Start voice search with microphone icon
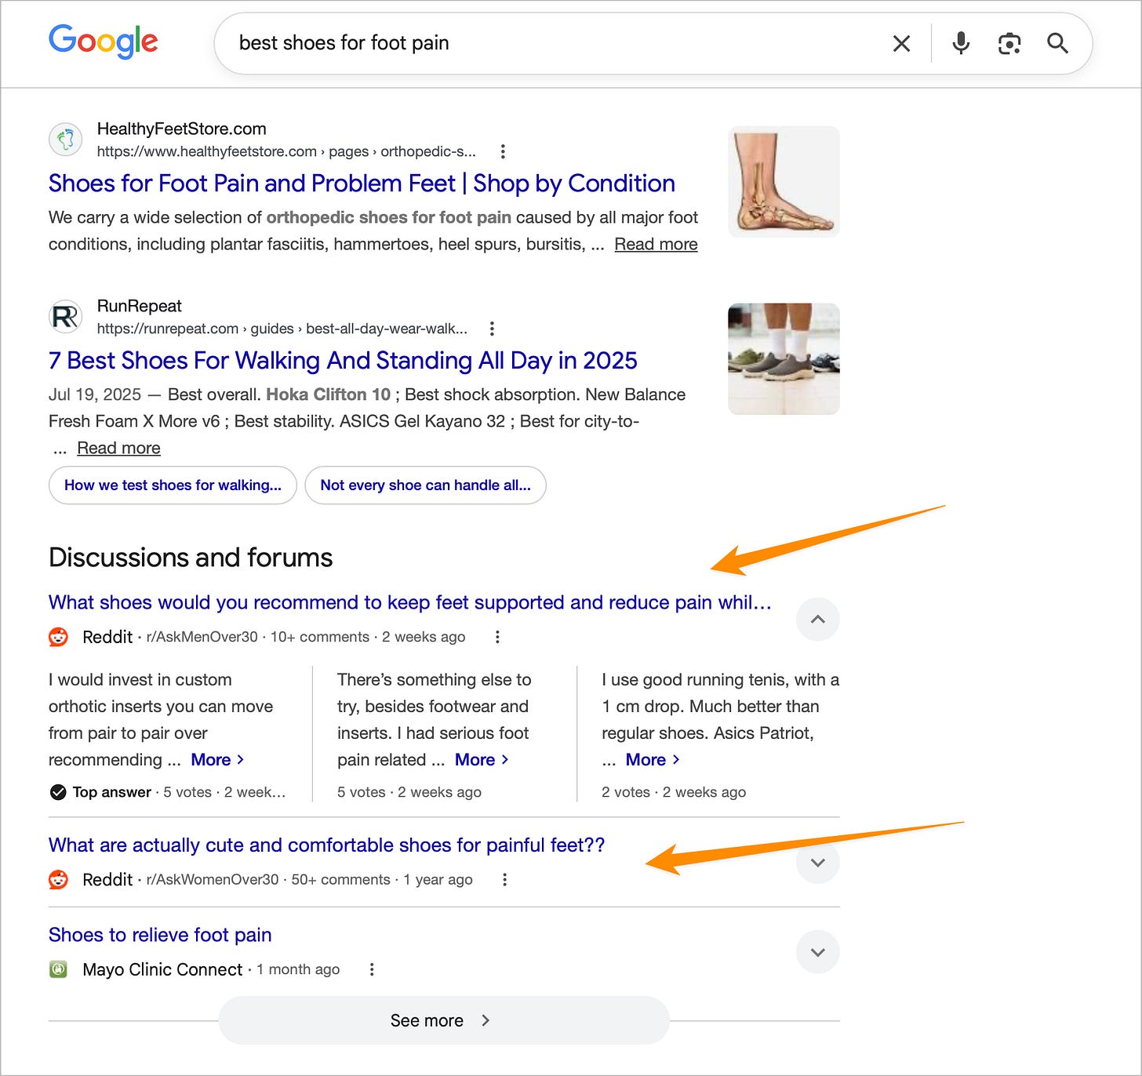Image resolution: width=1142 pixels, height=1076 pixels. point(961,43)
